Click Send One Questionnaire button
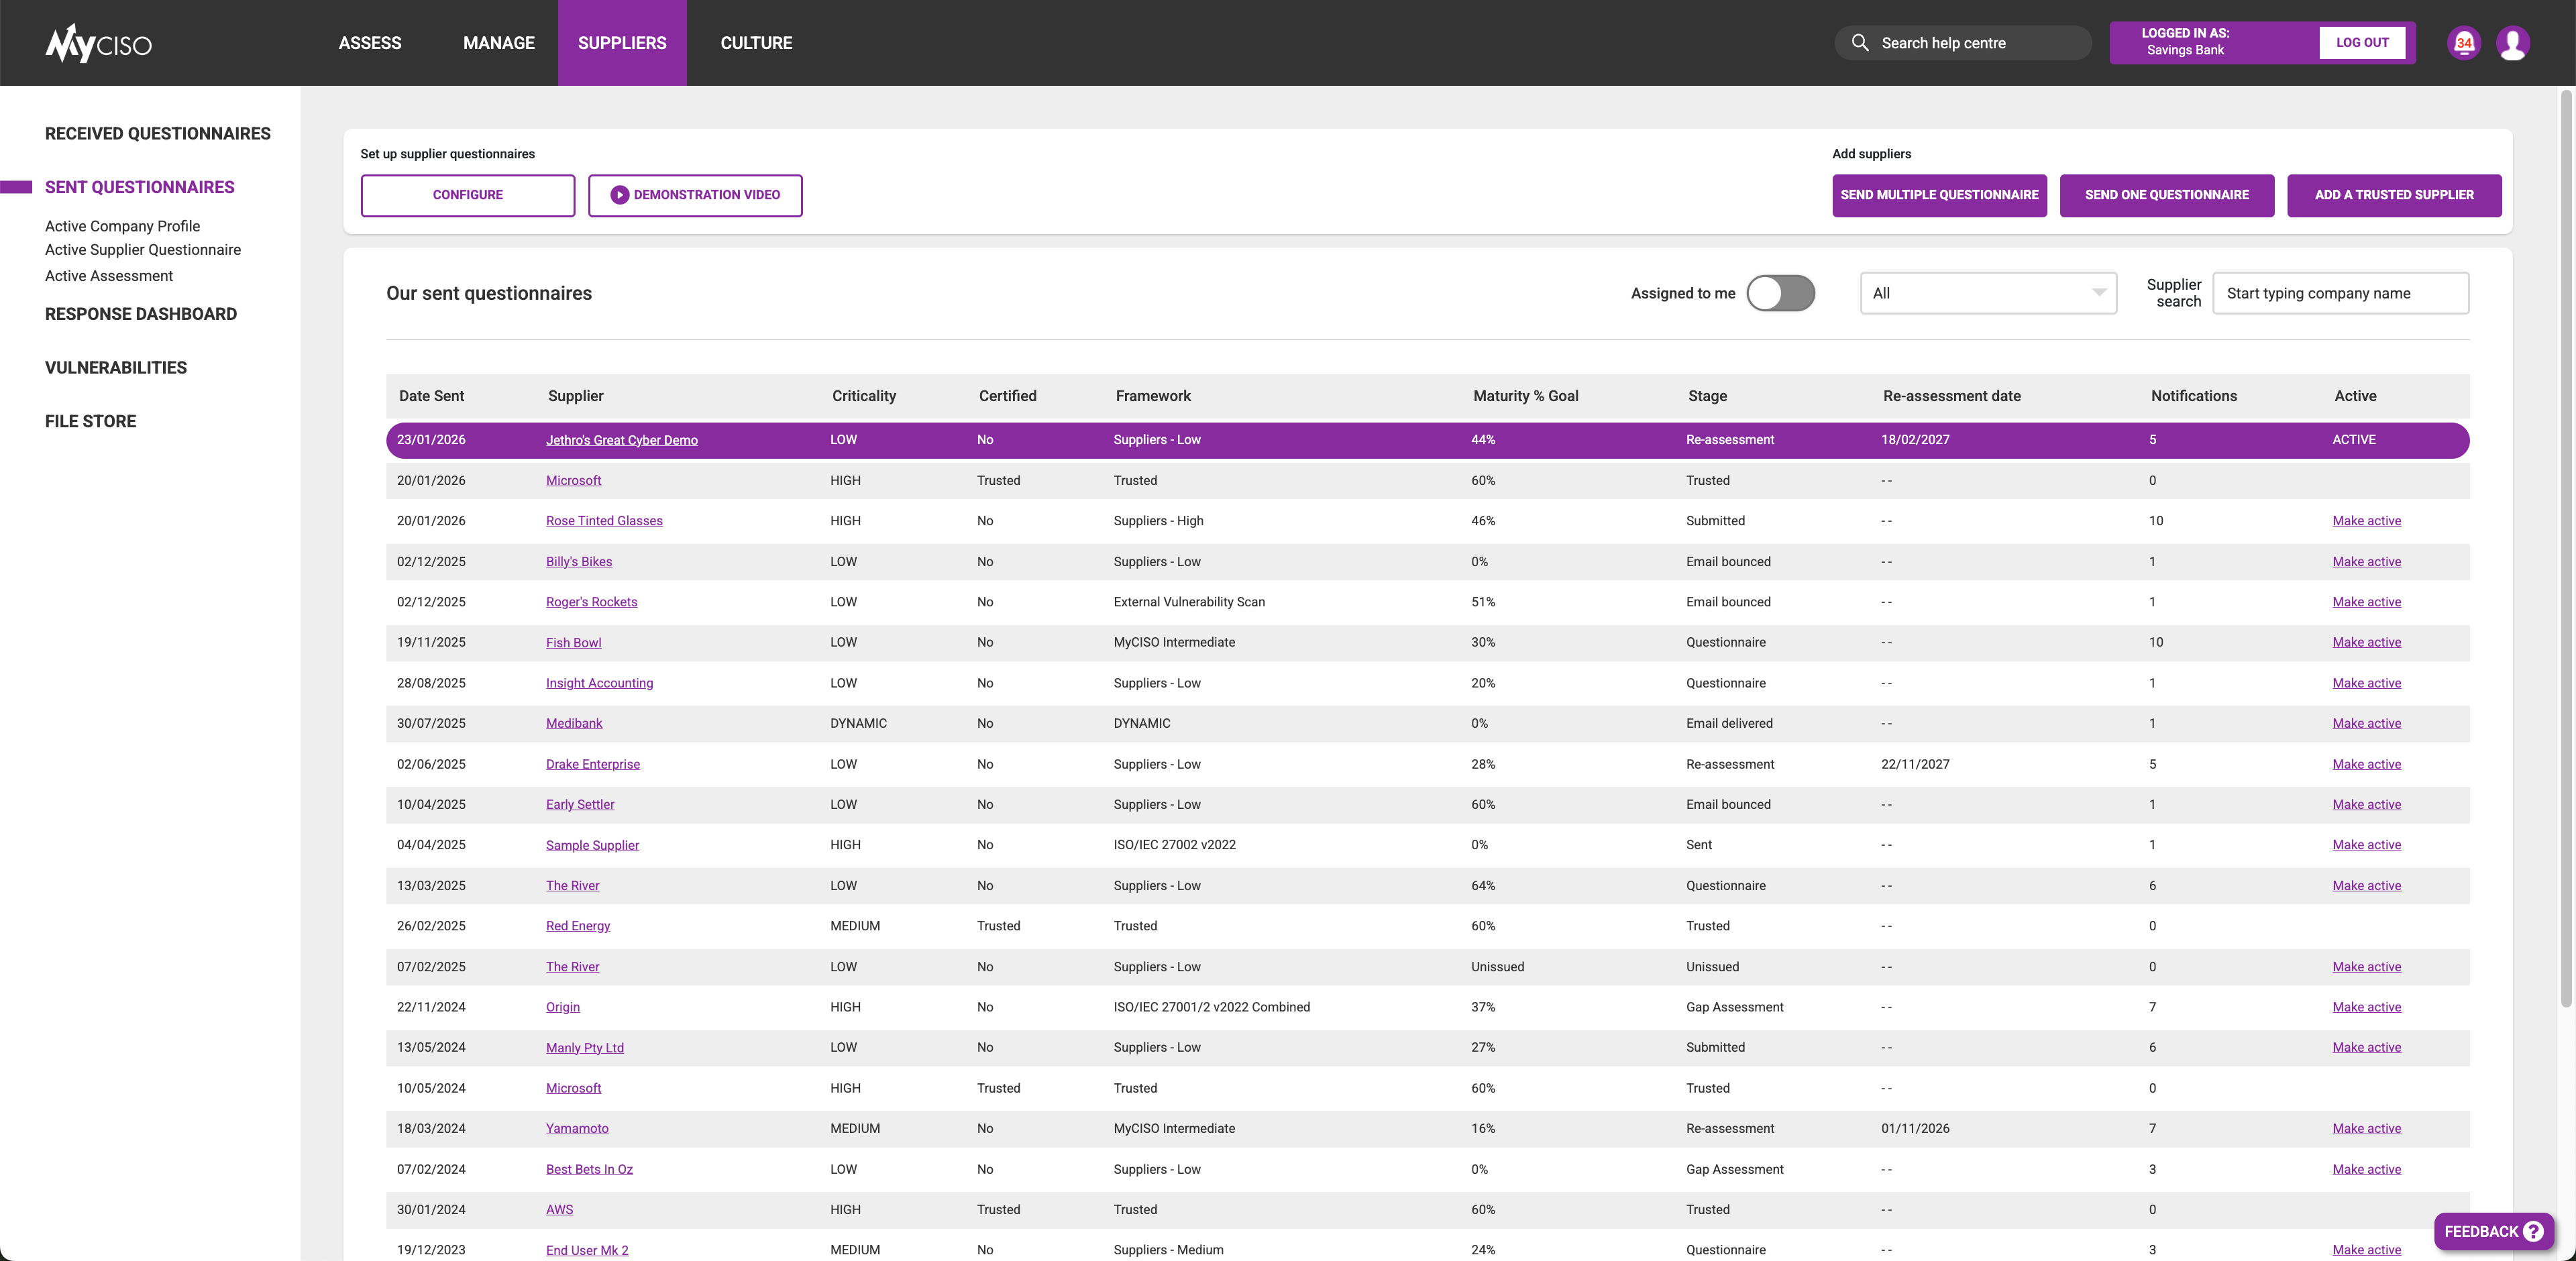The height and width of the screenshot is (1261, 2576). [x=2167, y=195]
